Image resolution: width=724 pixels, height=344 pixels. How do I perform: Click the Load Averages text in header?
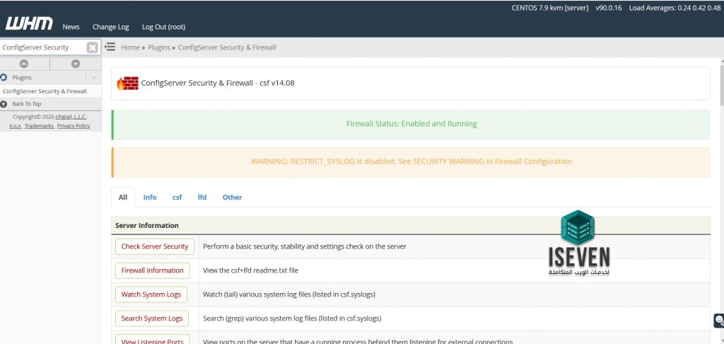click(x=677, y=8)
